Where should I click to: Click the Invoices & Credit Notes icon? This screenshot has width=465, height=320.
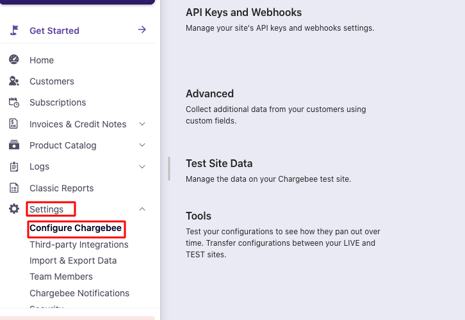14,124
